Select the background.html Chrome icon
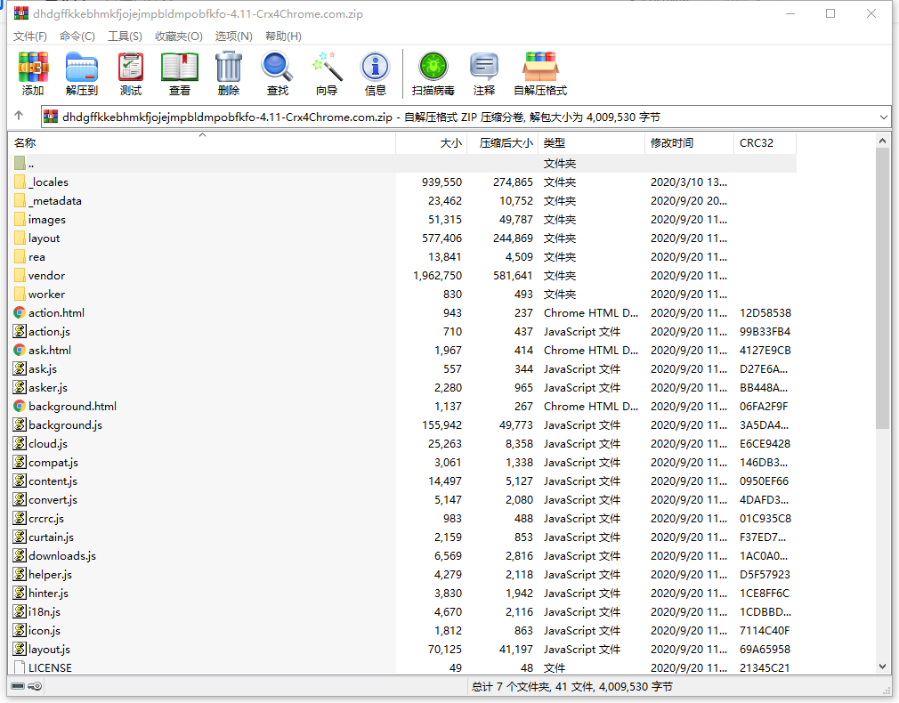Image resolution: width=899 pixels, height=703 pixels. tap(20, 407)
